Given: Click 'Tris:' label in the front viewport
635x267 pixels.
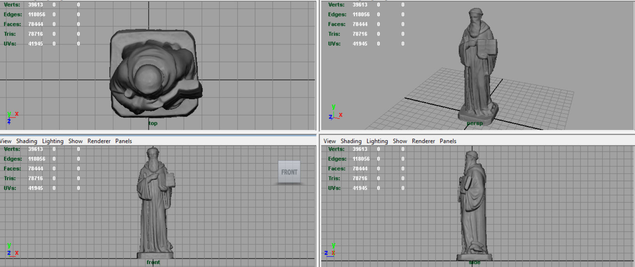Looking at the screenshot, I should coord(10,178).
